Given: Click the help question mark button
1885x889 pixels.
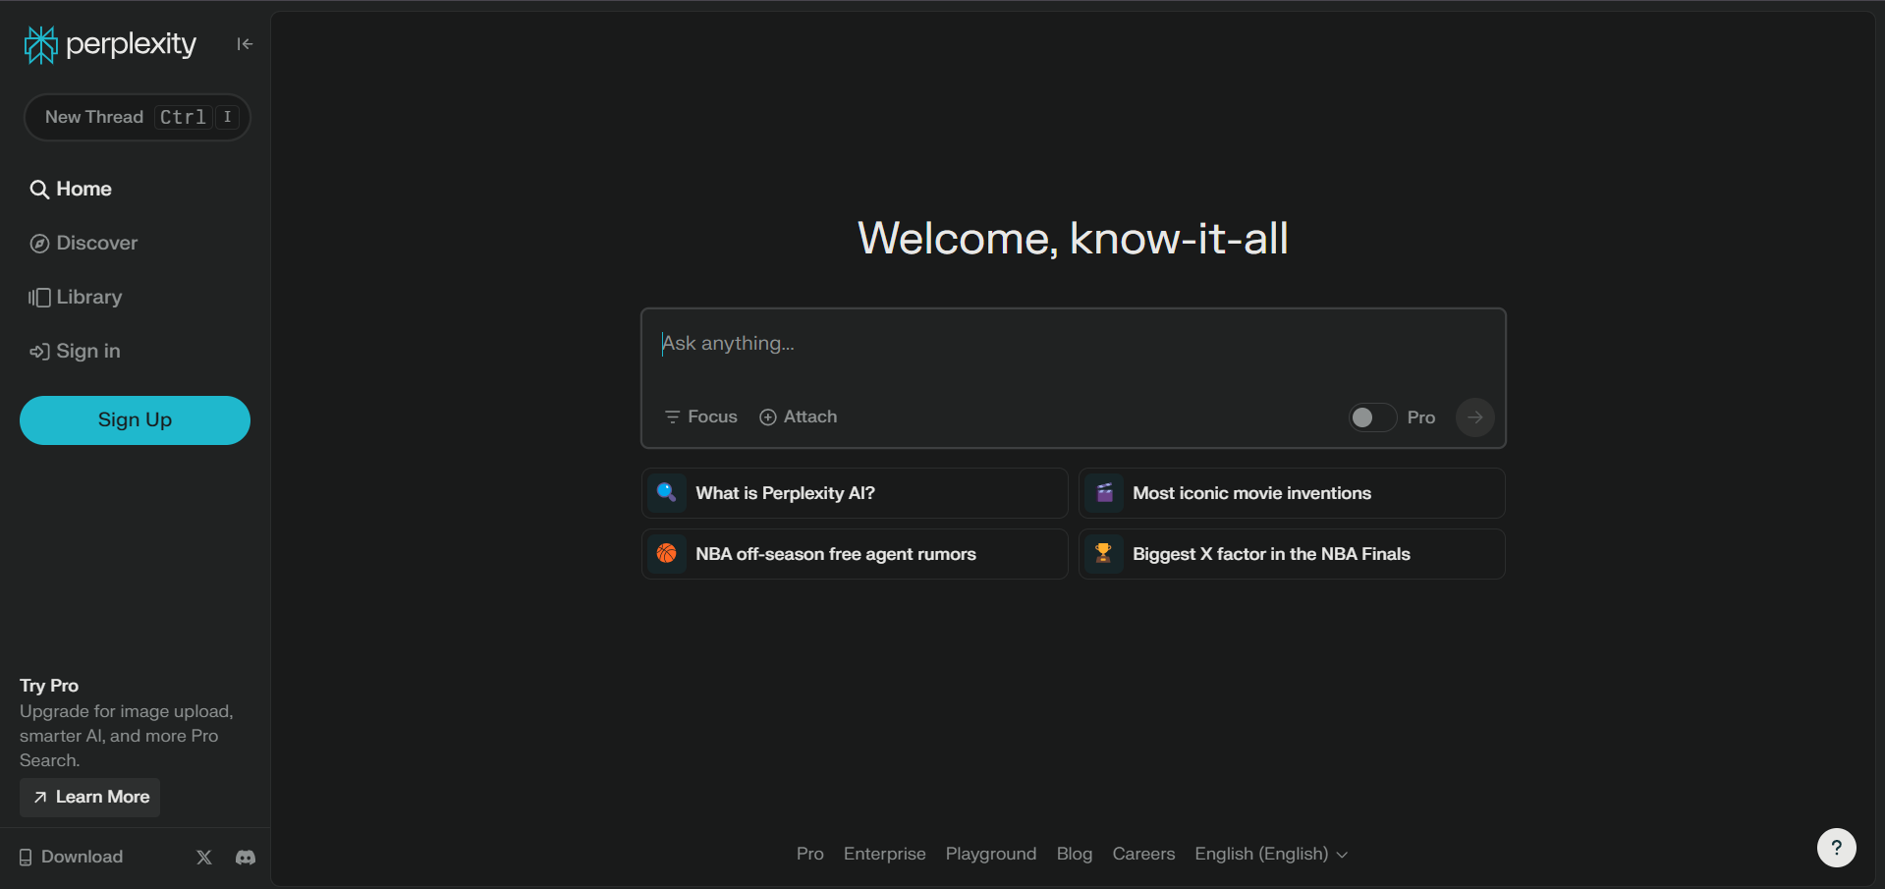Looking at the screenshot, I should [1836, 847].
